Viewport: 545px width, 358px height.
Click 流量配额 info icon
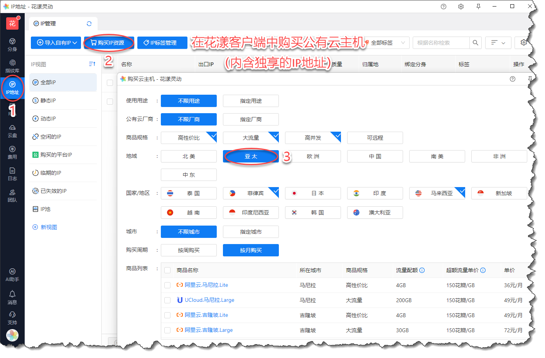click(422, 270)
